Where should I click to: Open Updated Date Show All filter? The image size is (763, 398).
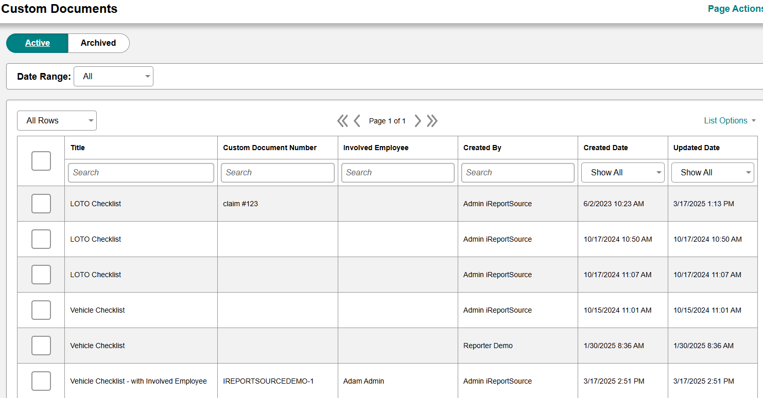point(713,173)
